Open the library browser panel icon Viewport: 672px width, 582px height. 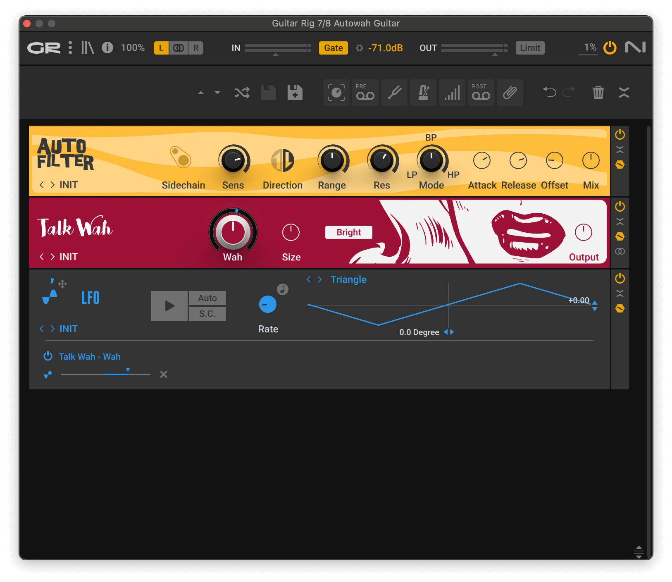[88, 48]
